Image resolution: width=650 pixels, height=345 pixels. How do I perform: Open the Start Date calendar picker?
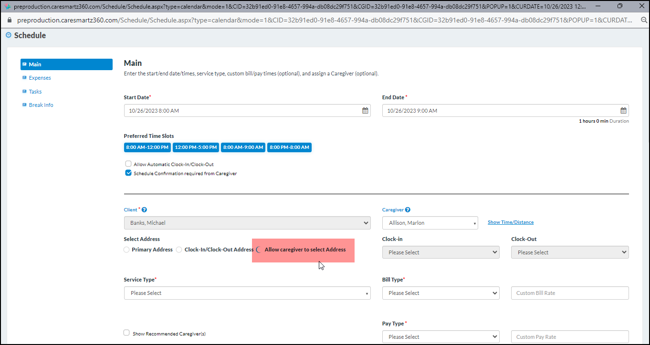366,110
